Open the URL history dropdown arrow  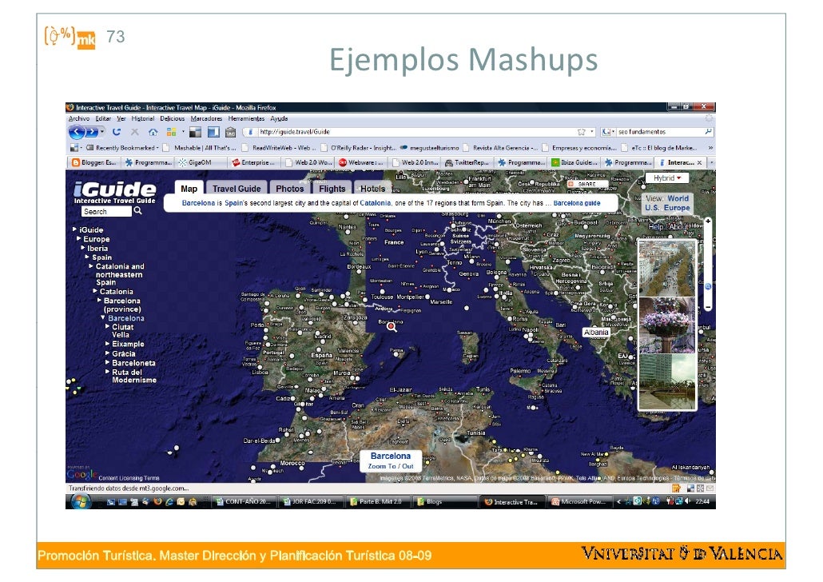[592, 132]
